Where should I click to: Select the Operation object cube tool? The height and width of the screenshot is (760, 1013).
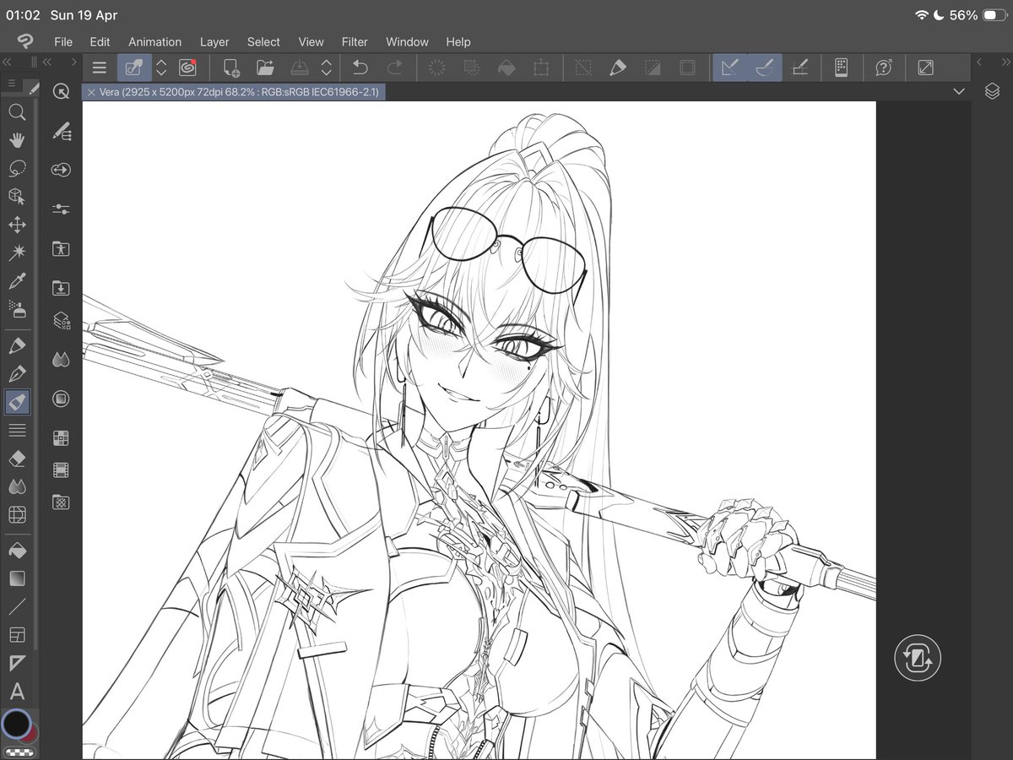coord(17,197)
